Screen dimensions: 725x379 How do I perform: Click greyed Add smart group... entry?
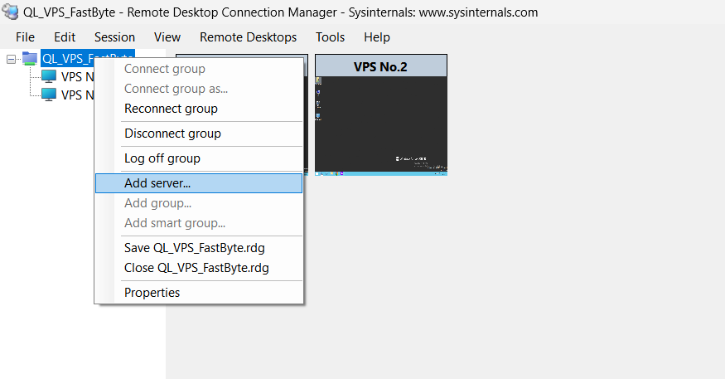199,223
